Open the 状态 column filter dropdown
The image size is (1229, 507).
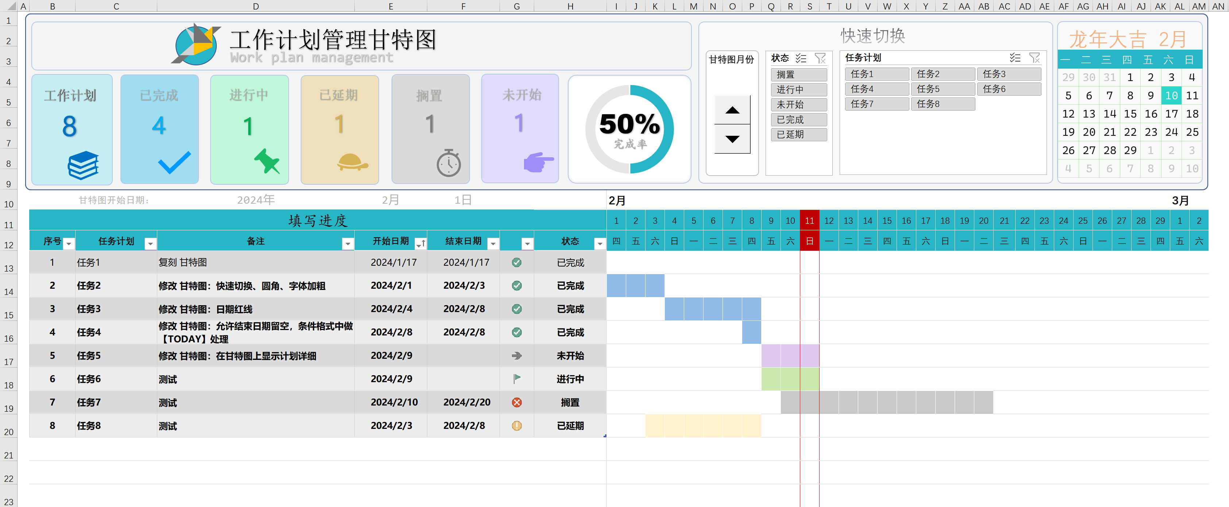600,244
